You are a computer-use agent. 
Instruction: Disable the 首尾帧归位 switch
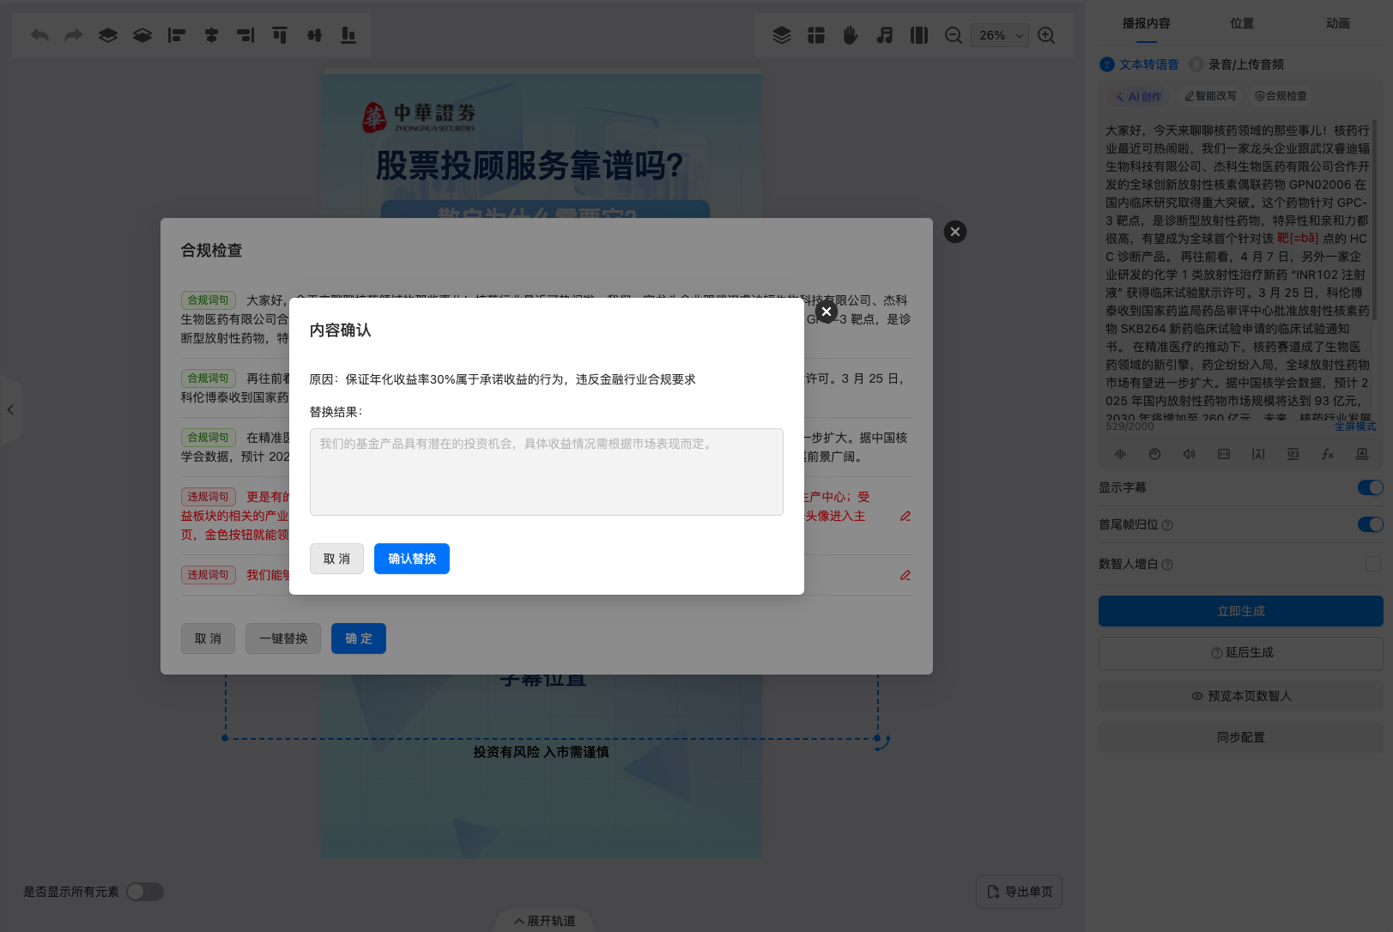point(1370,524)
